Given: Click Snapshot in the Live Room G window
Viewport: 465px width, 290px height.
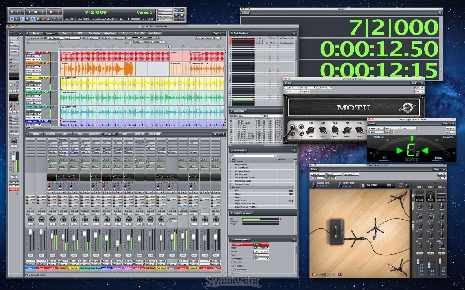Looking at the screenshot, I should pos(331,178).
